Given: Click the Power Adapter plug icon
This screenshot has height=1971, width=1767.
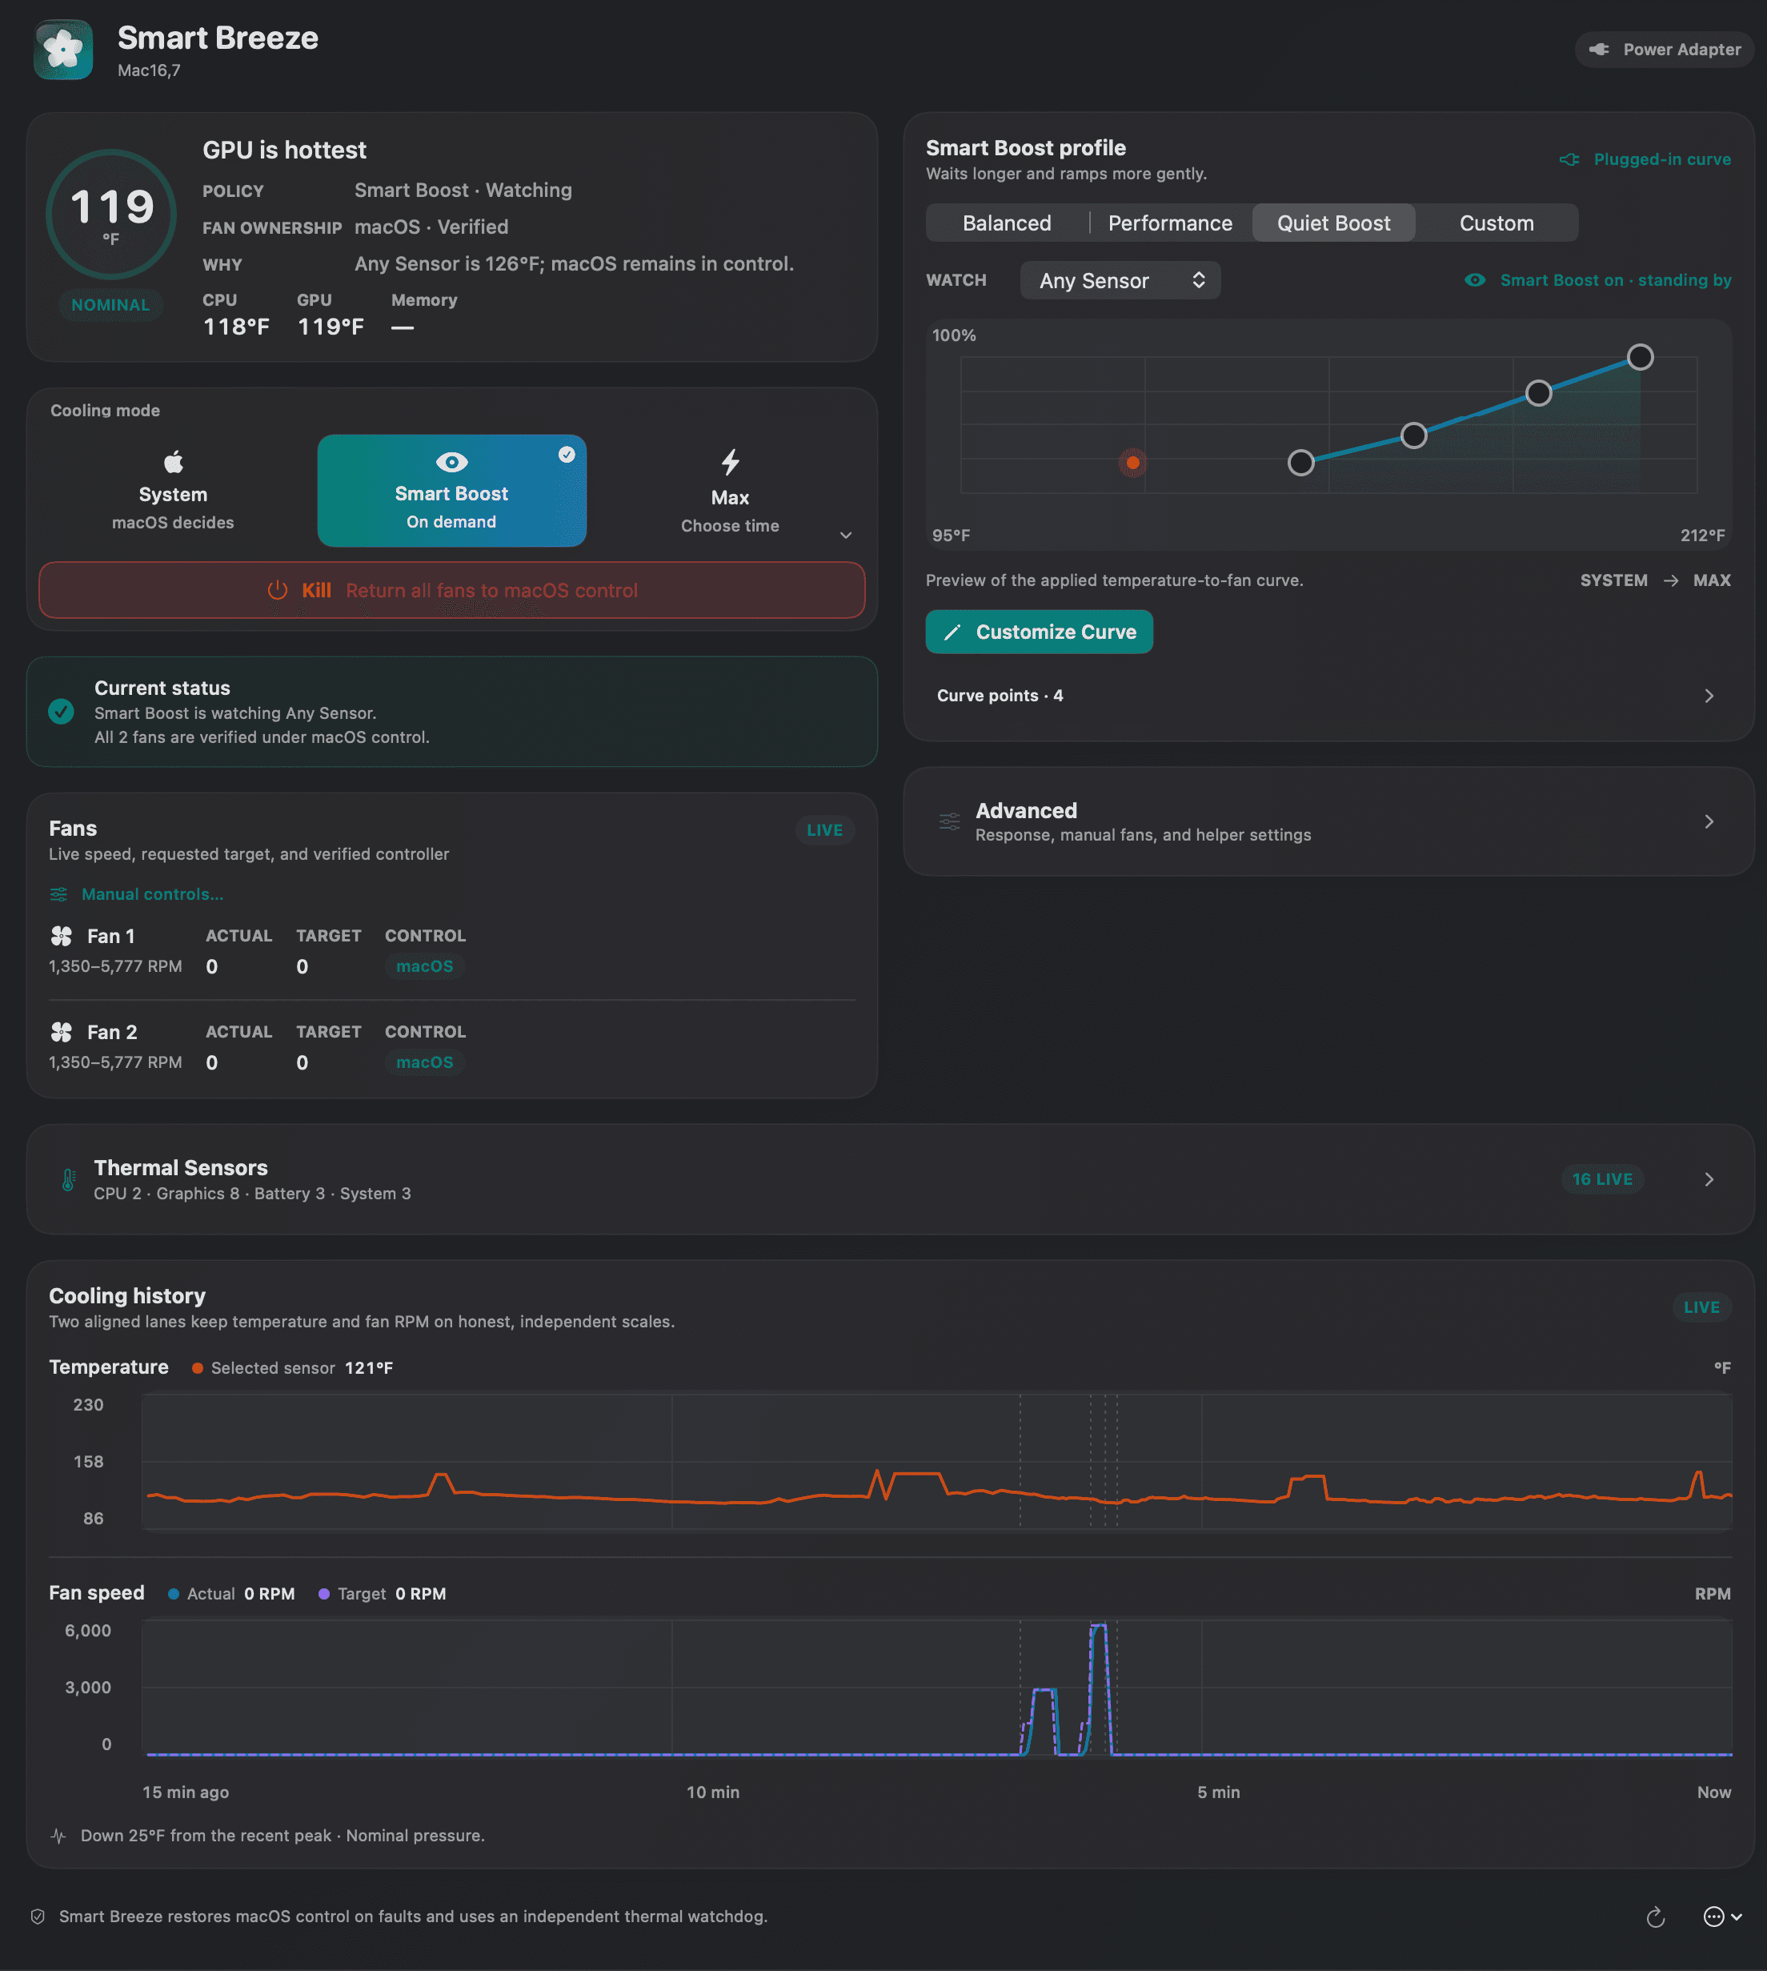Looking at the screenshot, I should click(1598, 50).
